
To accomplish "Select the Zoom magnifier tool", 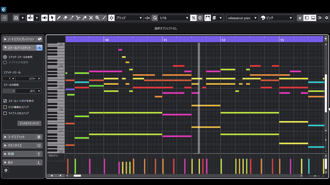I will pyautogui.click(x=98, y=18).
